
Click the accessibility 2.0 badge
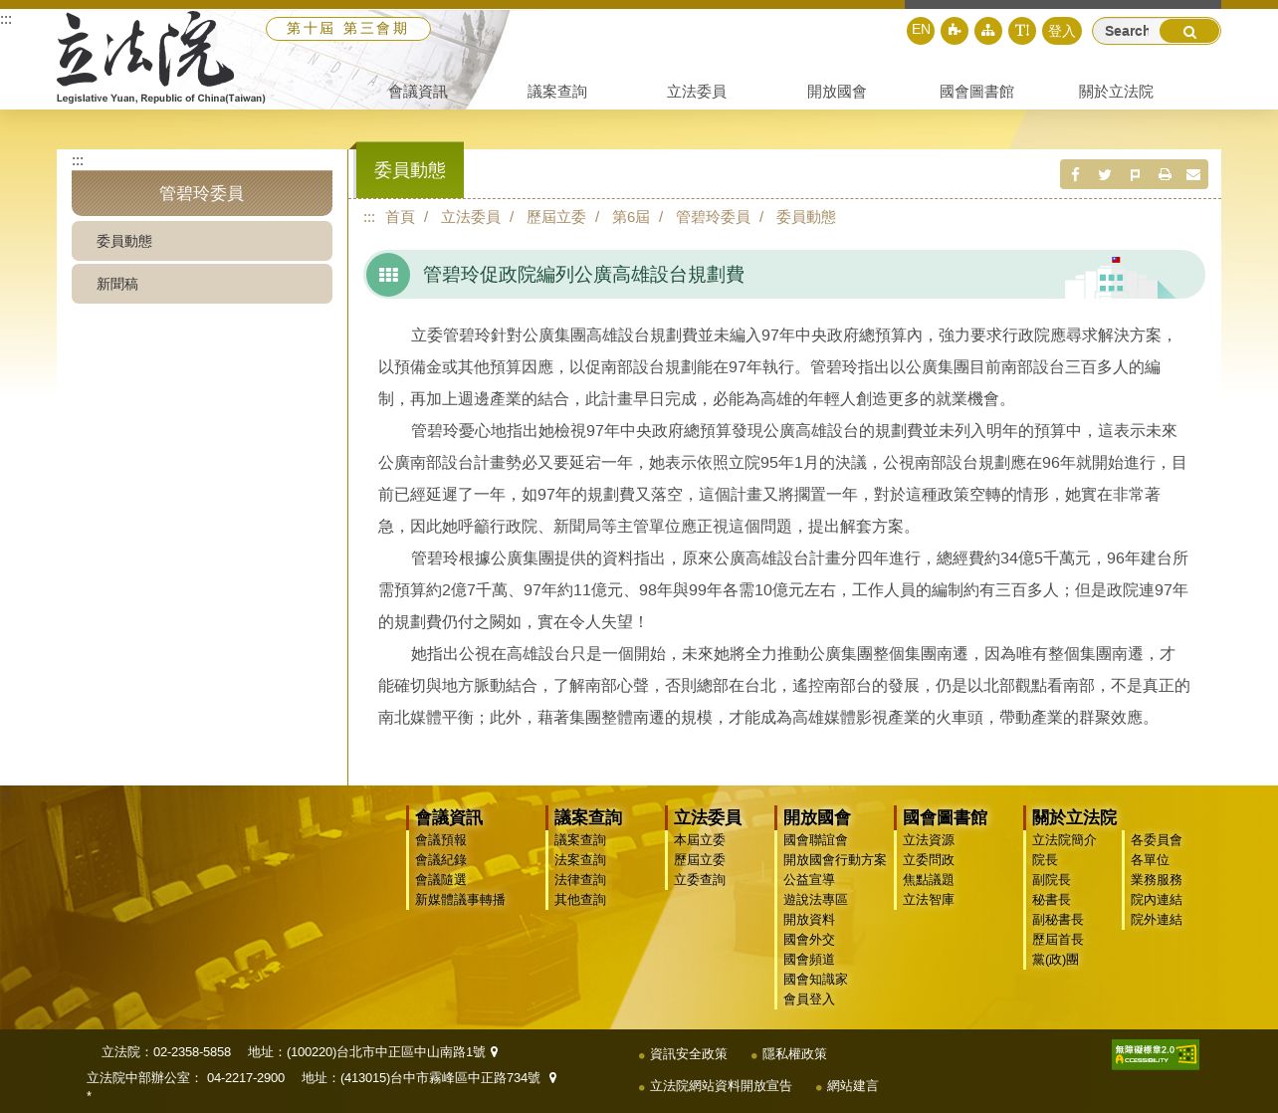click(x=1156, y=1054)
